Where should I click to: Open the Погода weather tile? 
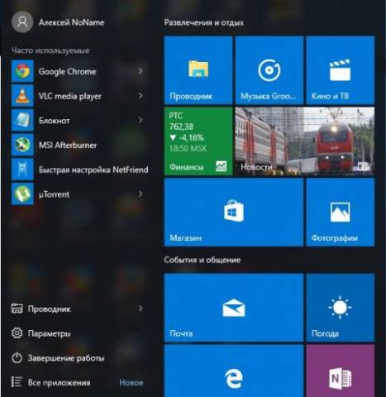pyautogui.click(x=341, y=308)
